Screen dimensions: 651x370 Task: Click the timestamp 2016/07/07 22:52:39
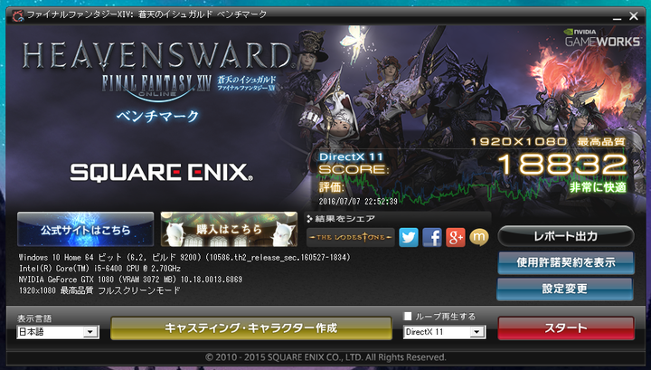pyautogui.click(x=358, y=202)
